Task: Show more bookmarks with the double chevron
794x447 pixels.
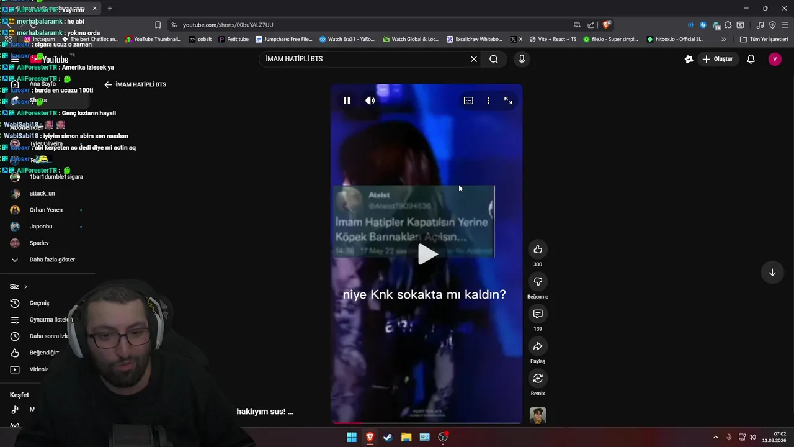Action: [723, 39]
